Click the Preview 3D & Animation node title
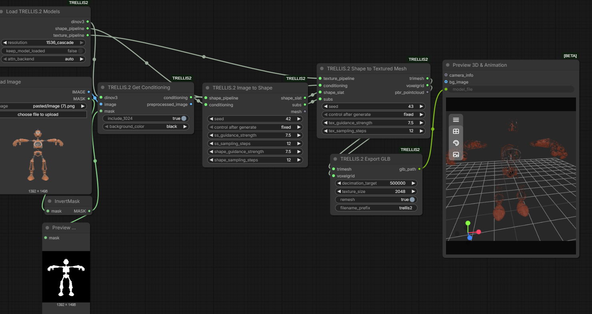 [x=480, y=65]
